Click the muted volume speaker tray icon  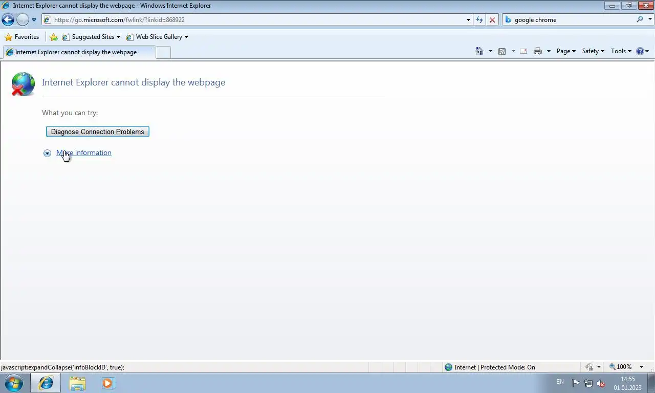tap(601, 383)
